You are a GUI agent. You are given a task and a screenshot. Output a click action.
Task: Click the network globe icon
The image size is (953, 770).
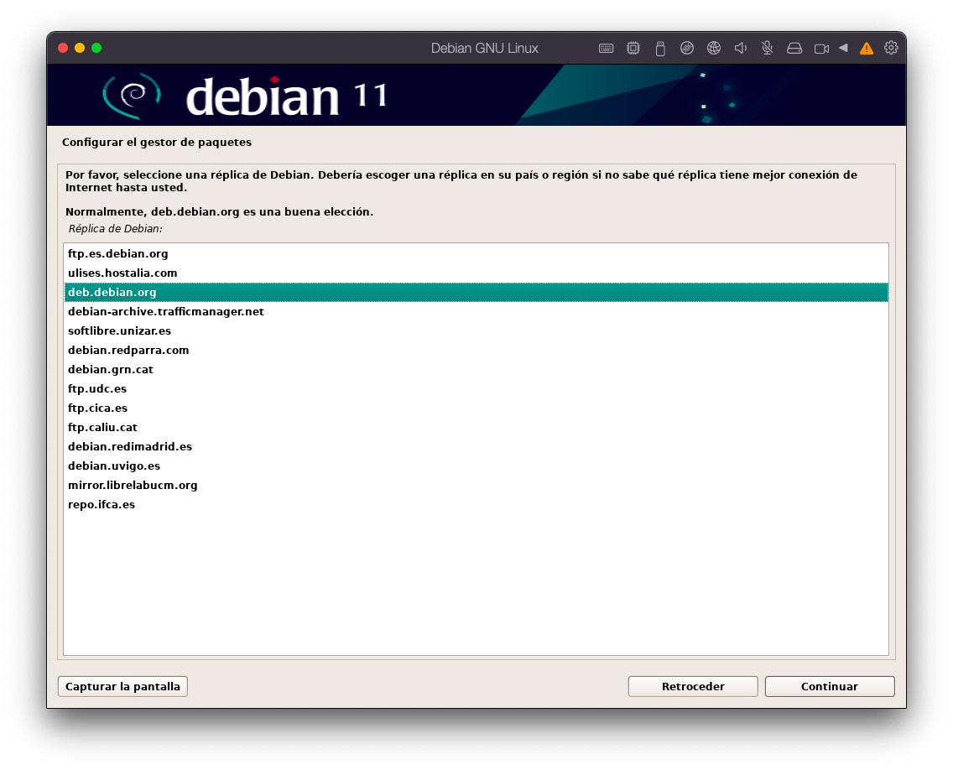pos(713,49)
